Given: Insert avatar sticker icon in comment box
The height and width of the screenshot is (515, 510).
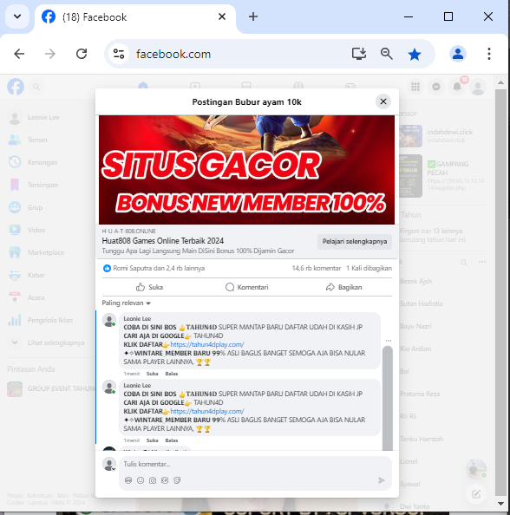Looking at the screenshot, I should click(x=128, y=480).
